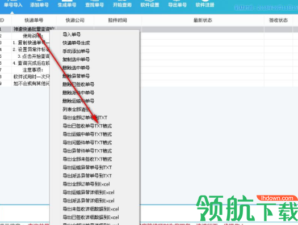
Task: Pick 删除运输中单号 from the menu
Action: coord(78,101)
